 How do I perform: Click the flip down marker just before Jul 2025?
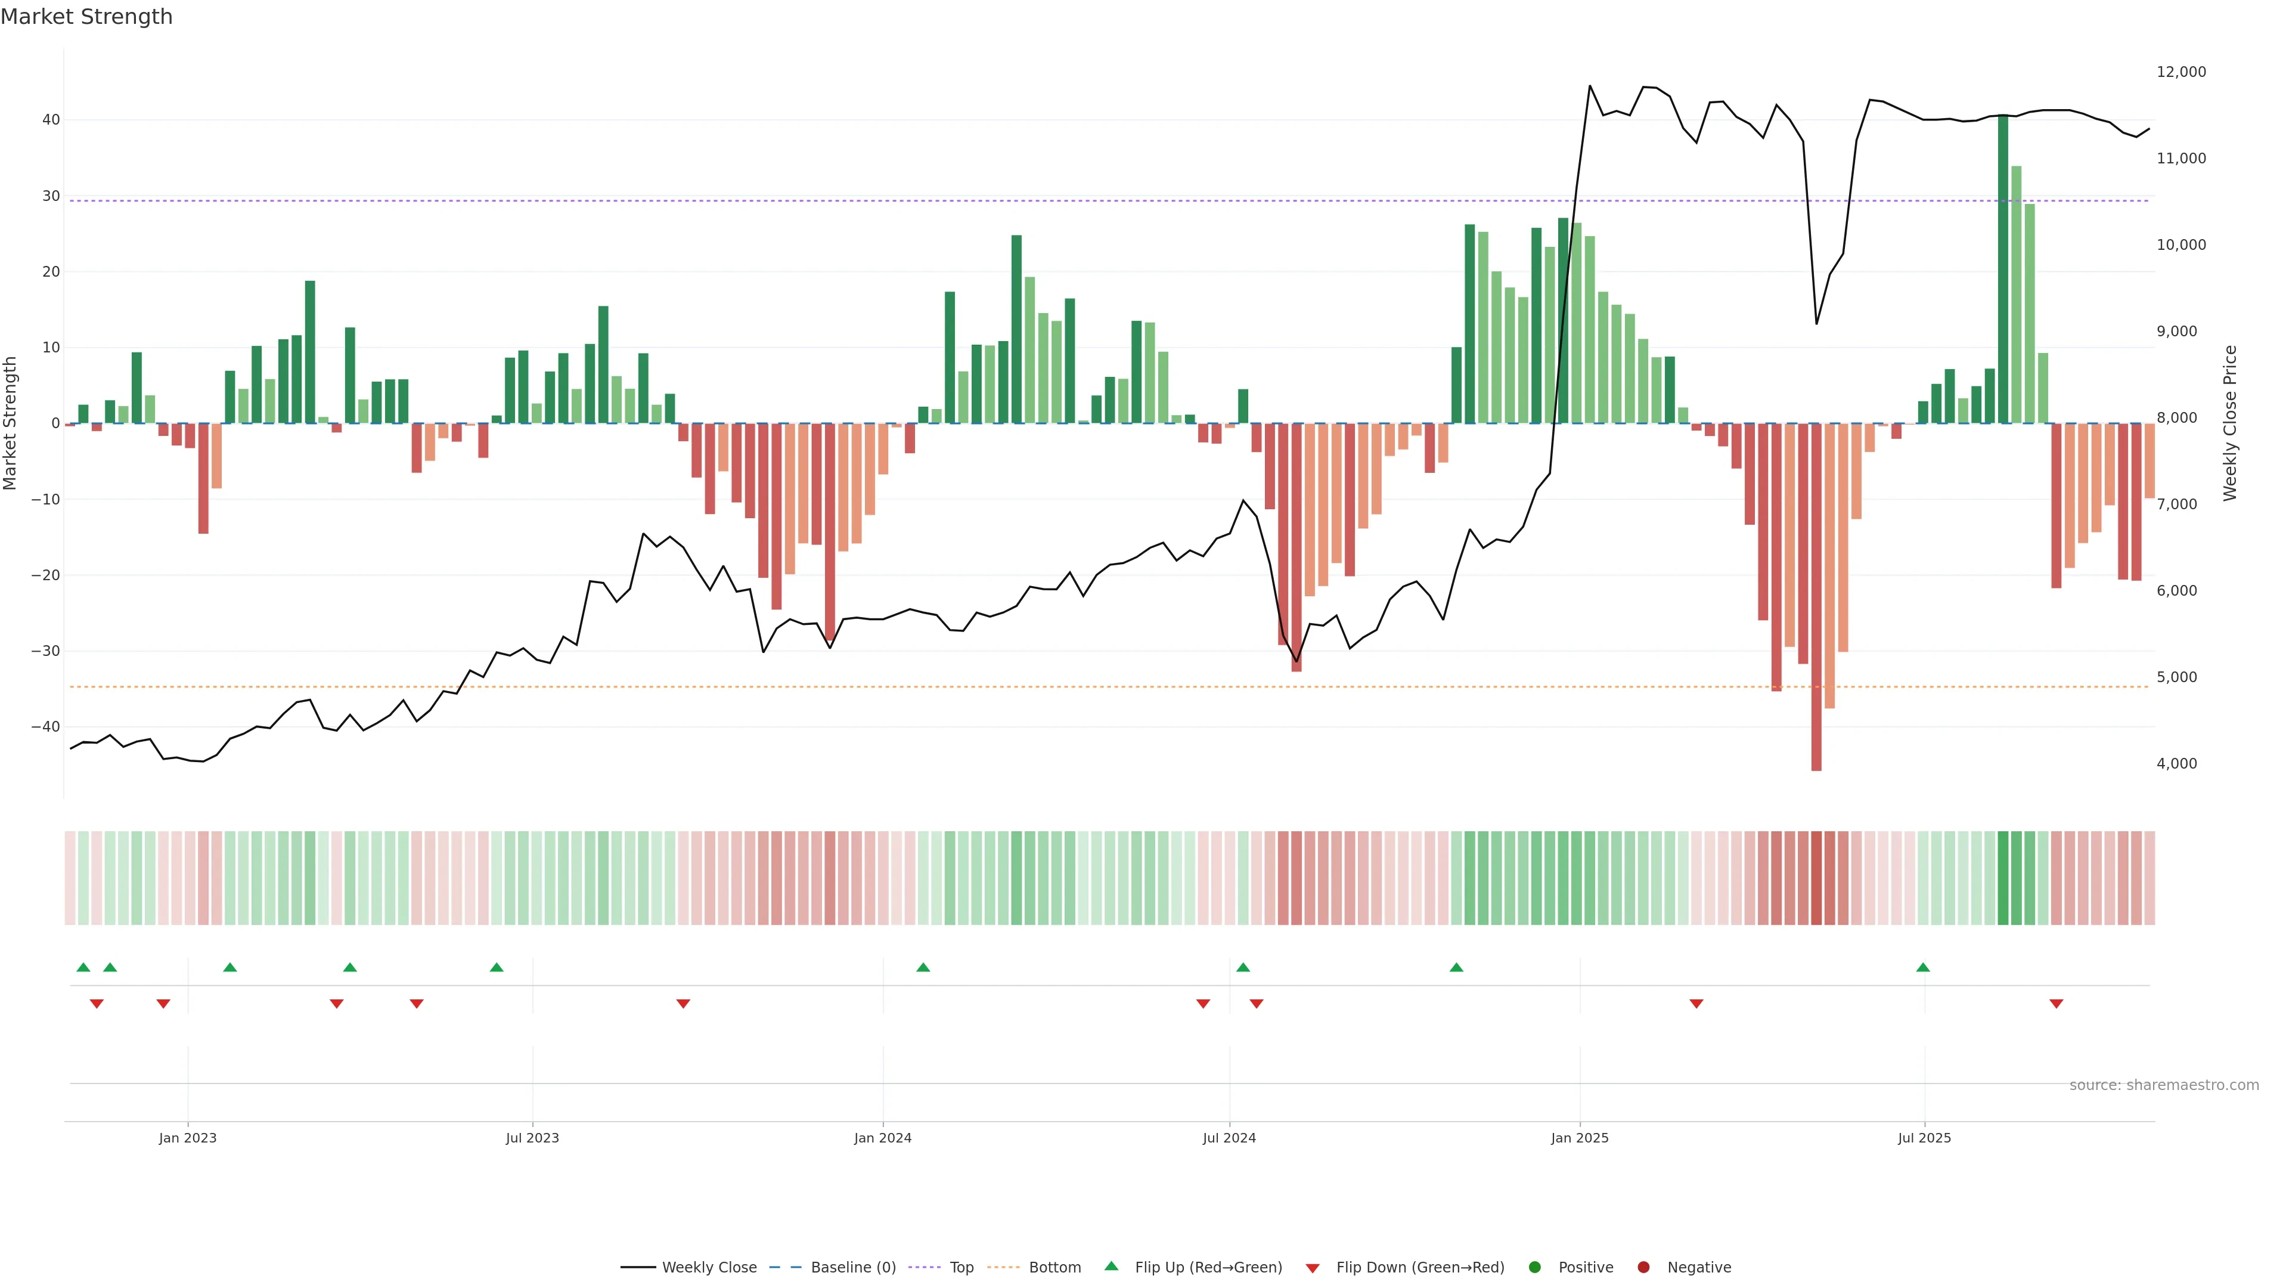click(x=1696, y=1004)
